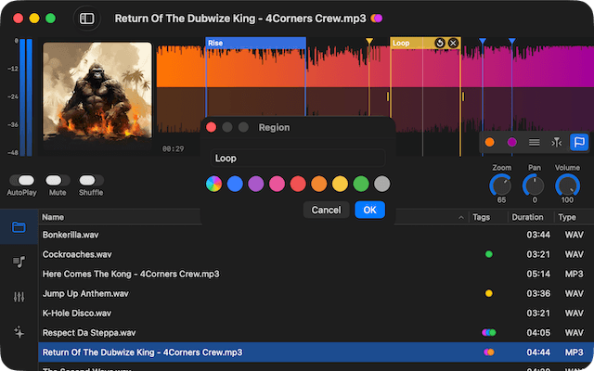Pick the gray color swatch

pyautogui.click(x=381, y=184)
